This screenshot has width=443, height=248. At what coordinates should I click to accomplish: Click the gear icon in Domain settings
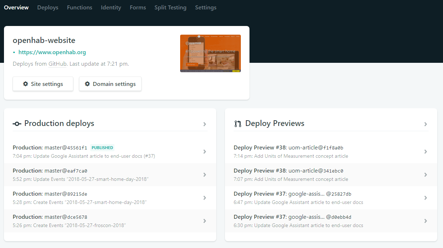coord(87,84)
